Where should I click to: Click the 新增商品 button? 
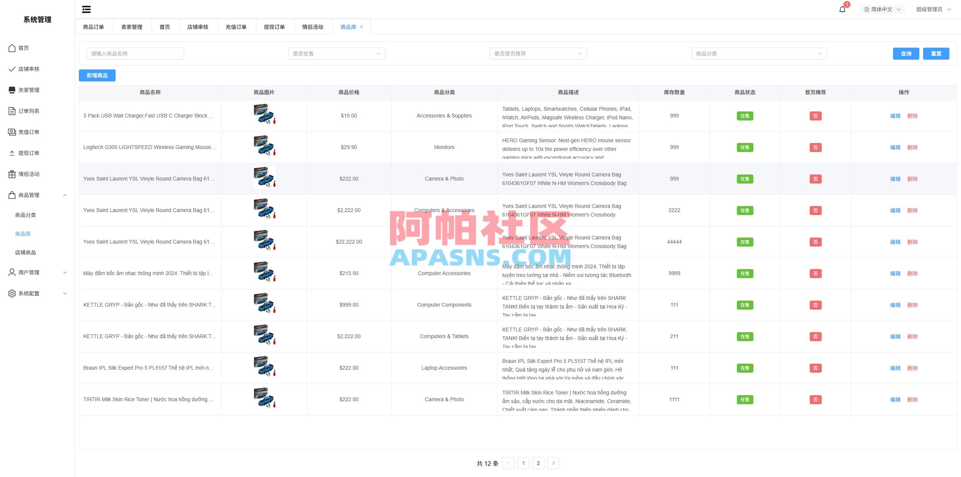97,75
